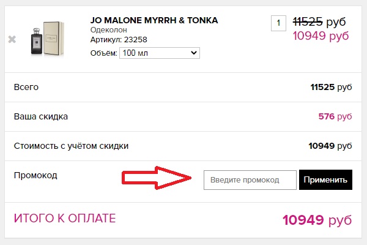This screenshot has width=367, height=245.
Task: Click the Всего row label
Action: coord(26,87)
